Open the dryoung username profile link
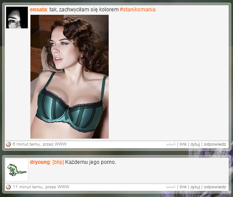 (x=40, y=162)
